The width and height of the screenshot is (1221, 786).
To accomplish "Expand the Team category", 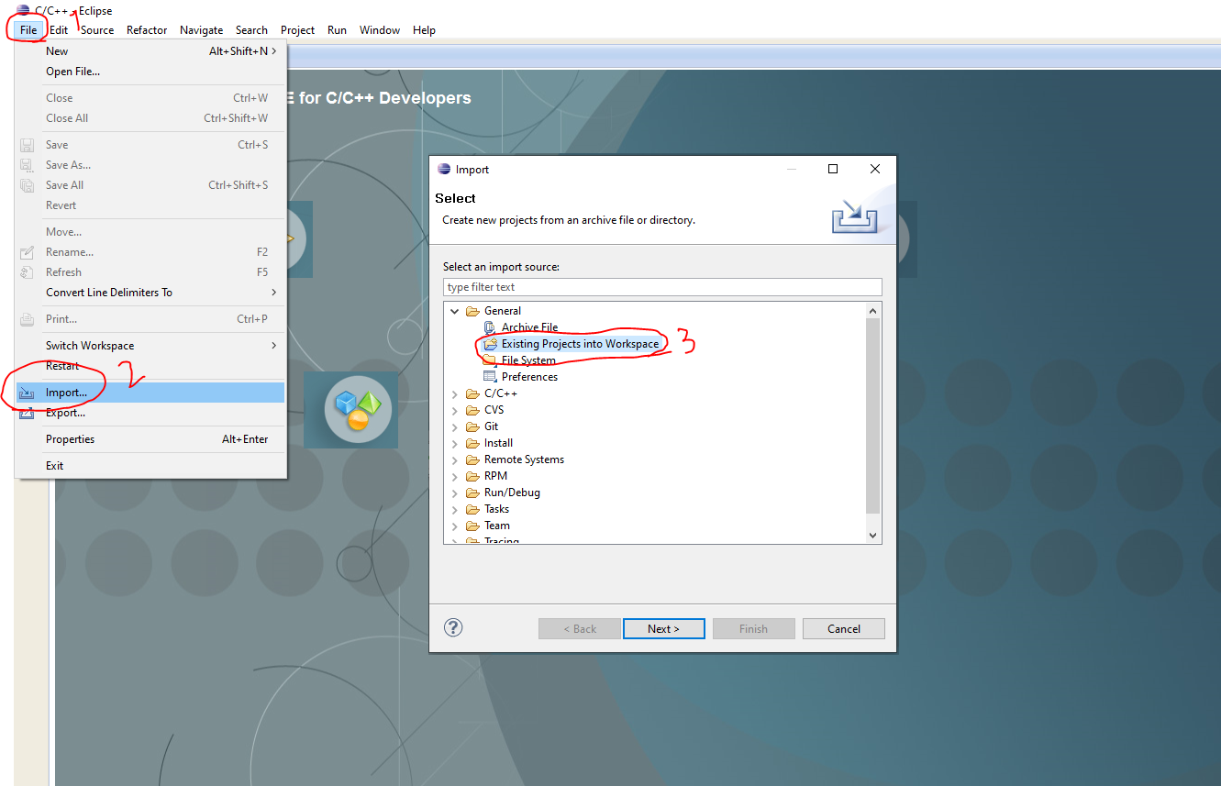I will 455,526.
